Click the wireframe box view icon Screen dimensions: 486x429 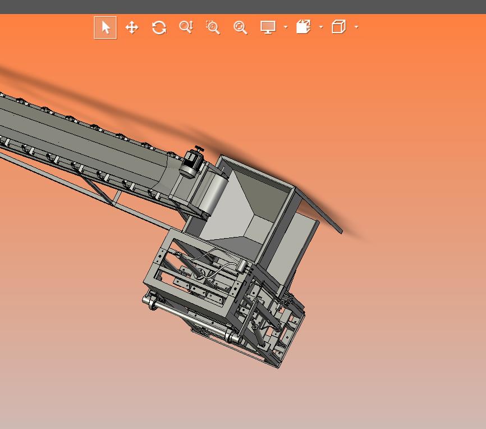pos(339,27)
